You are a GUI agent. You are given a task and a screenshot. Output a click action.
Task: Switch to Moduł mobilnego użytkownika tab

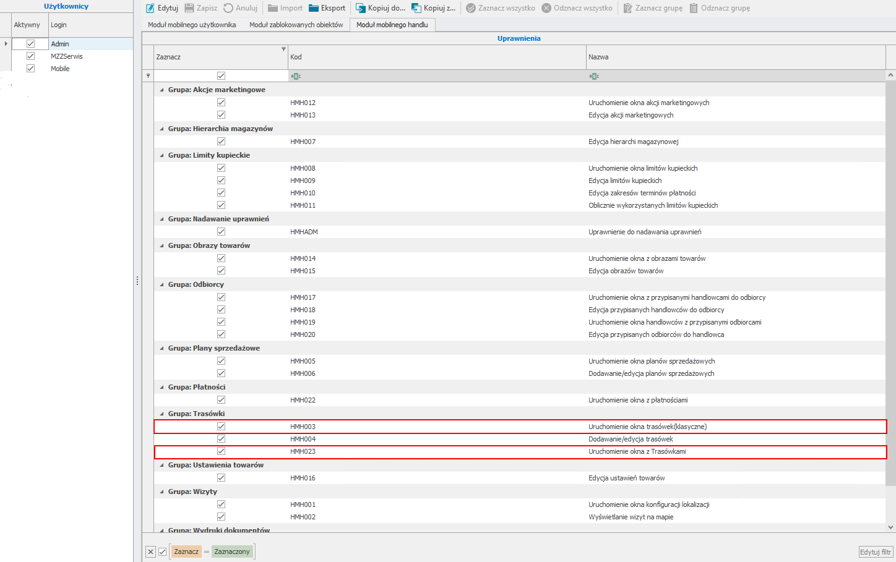click(x=192, y=25)
